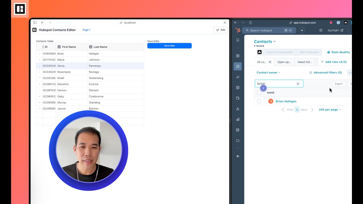Viewport: 363px width, 204px height.
Task: Click Add to Sequence button
Action: (309, 52)
